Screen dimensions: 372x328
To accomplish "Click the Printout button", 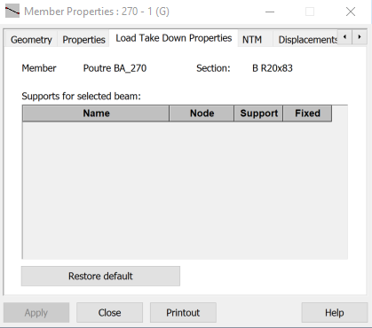I will (183, 313).
